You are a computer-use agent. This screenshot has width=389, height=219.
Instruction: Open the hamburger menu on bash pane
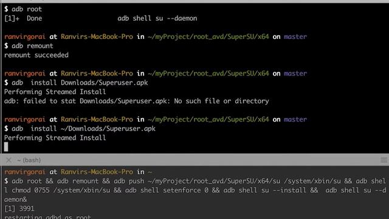(384, 160)
